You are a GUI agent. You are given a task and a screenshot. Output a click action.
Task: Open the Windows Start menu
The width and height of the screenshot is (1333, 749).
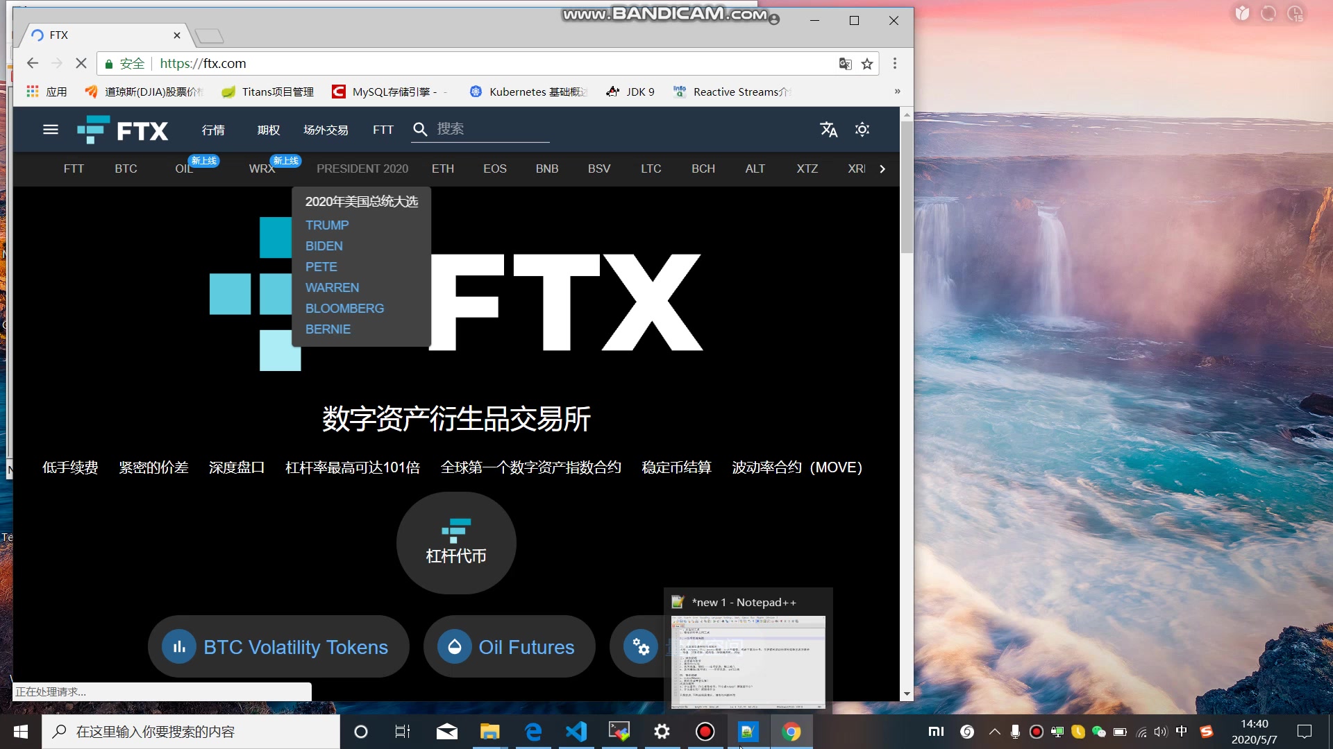pyautogui.click(x=21, y=732)
